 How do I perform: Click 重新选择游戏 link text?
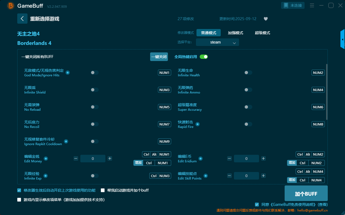[x=45, y=19]
